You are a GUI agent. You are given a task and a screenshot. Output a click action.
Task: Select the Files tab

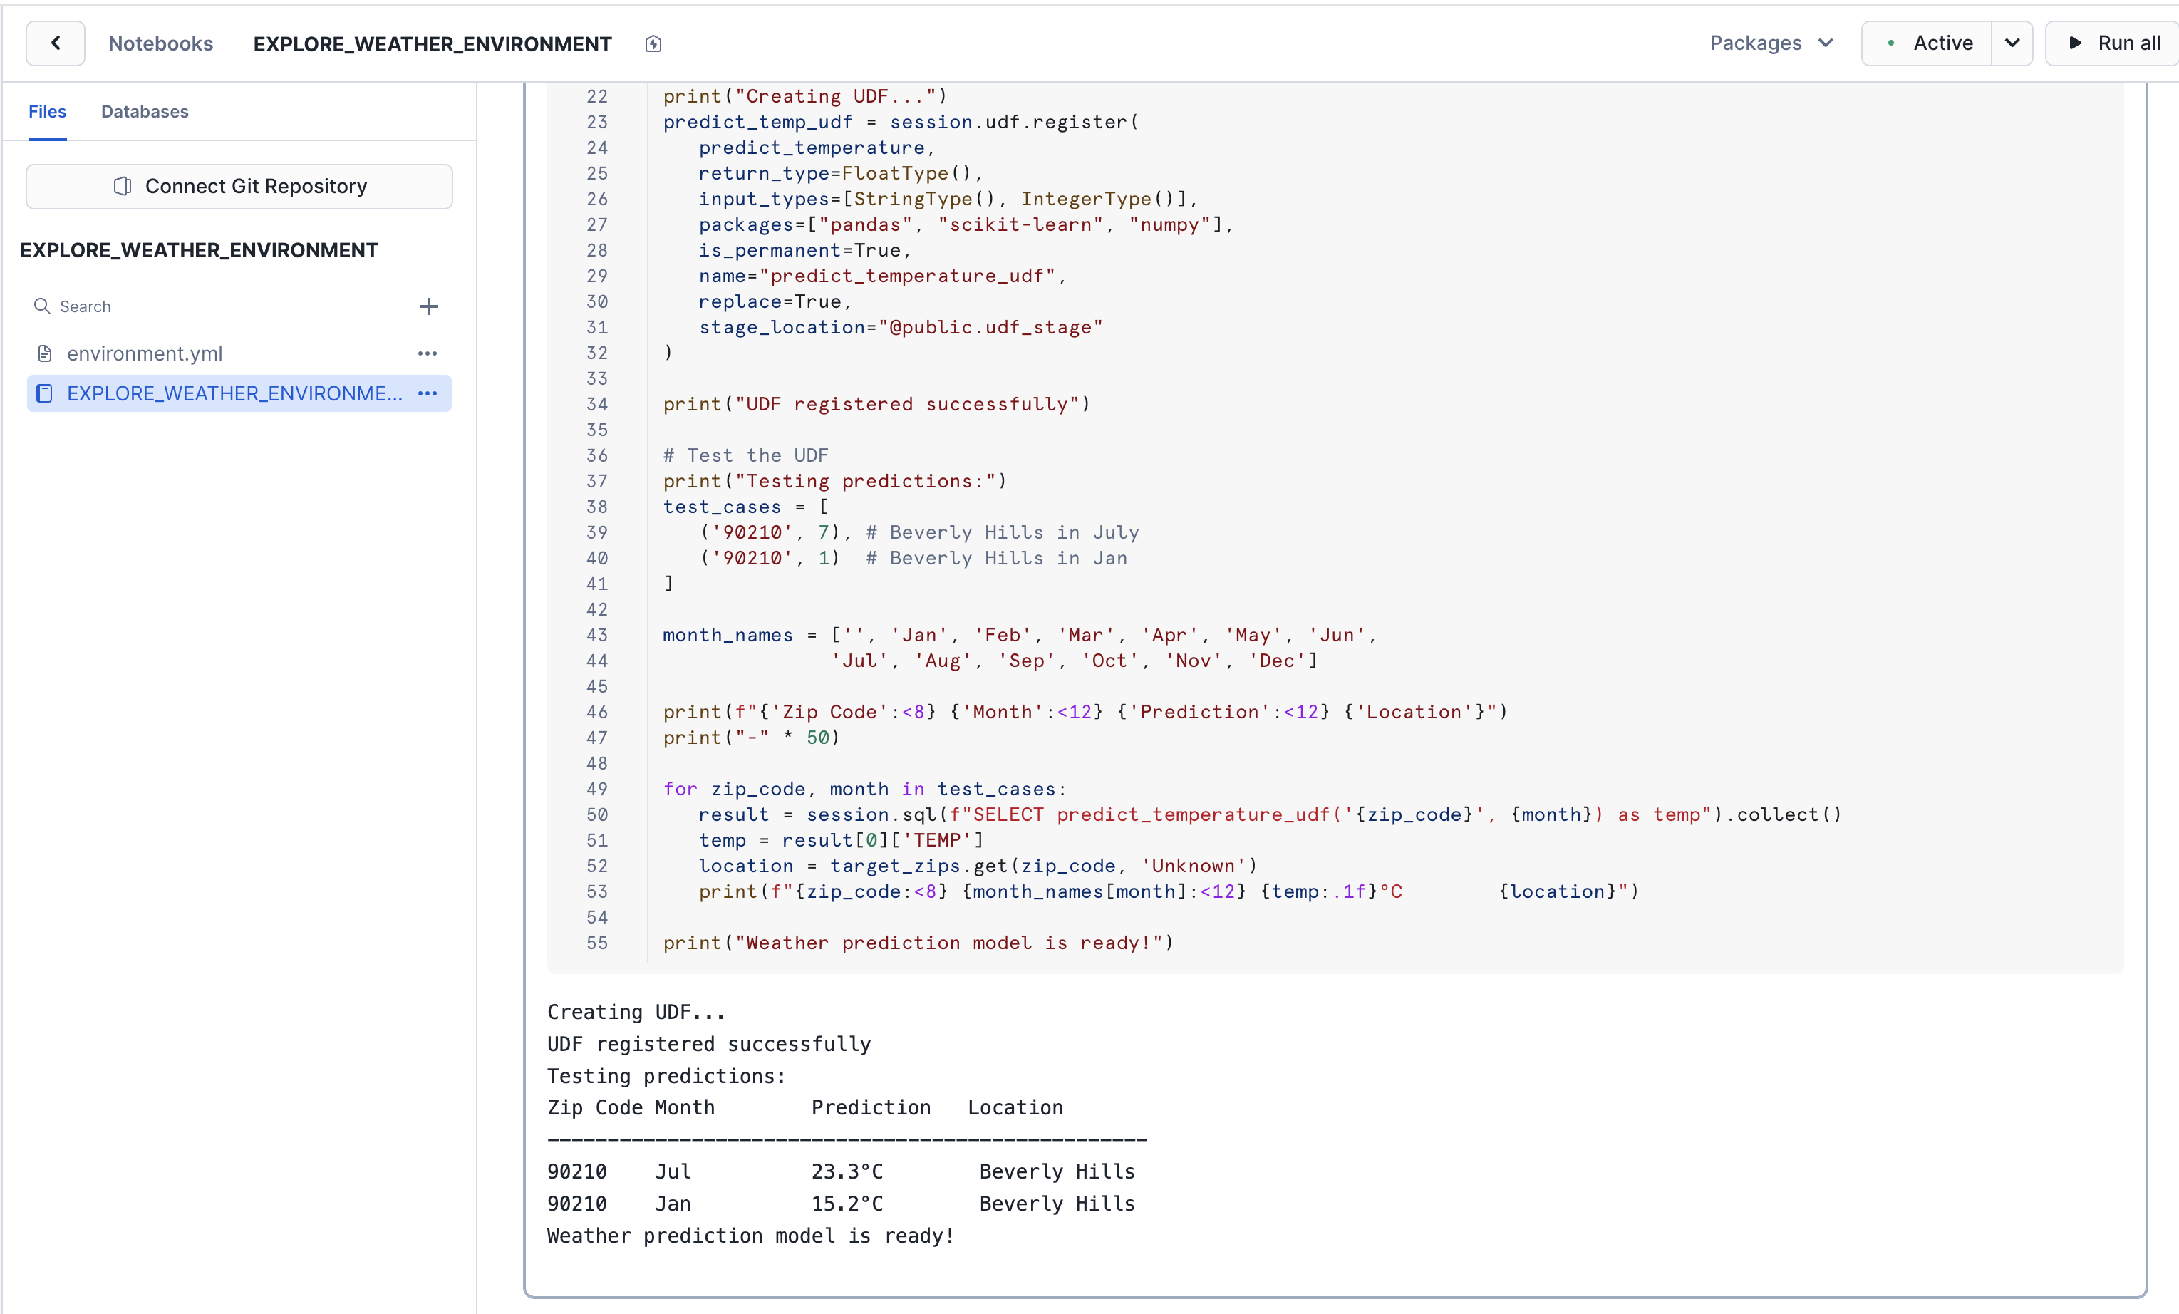coord(47,111)
